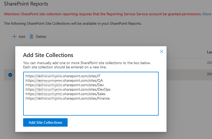This screenshot has width=212, height=139.
Task: Click the SharePoint Reports page title
Action: click(26, 4)
